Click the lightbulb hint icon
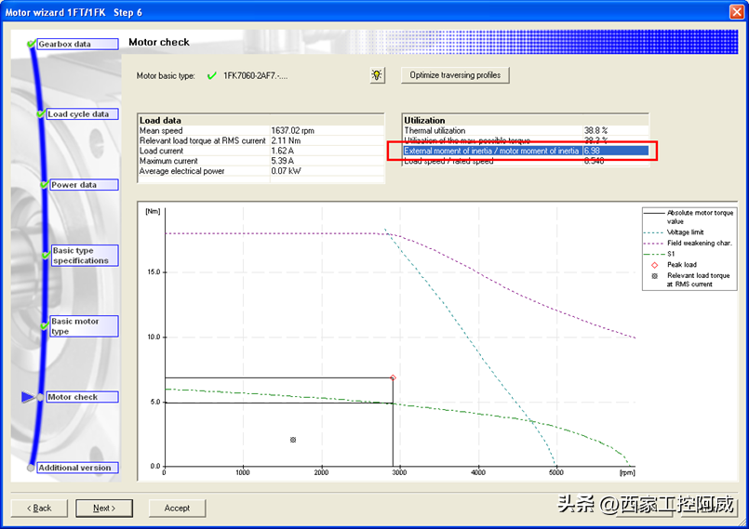The width and height of the screenshot is (749, 529). tap(377, 75)
